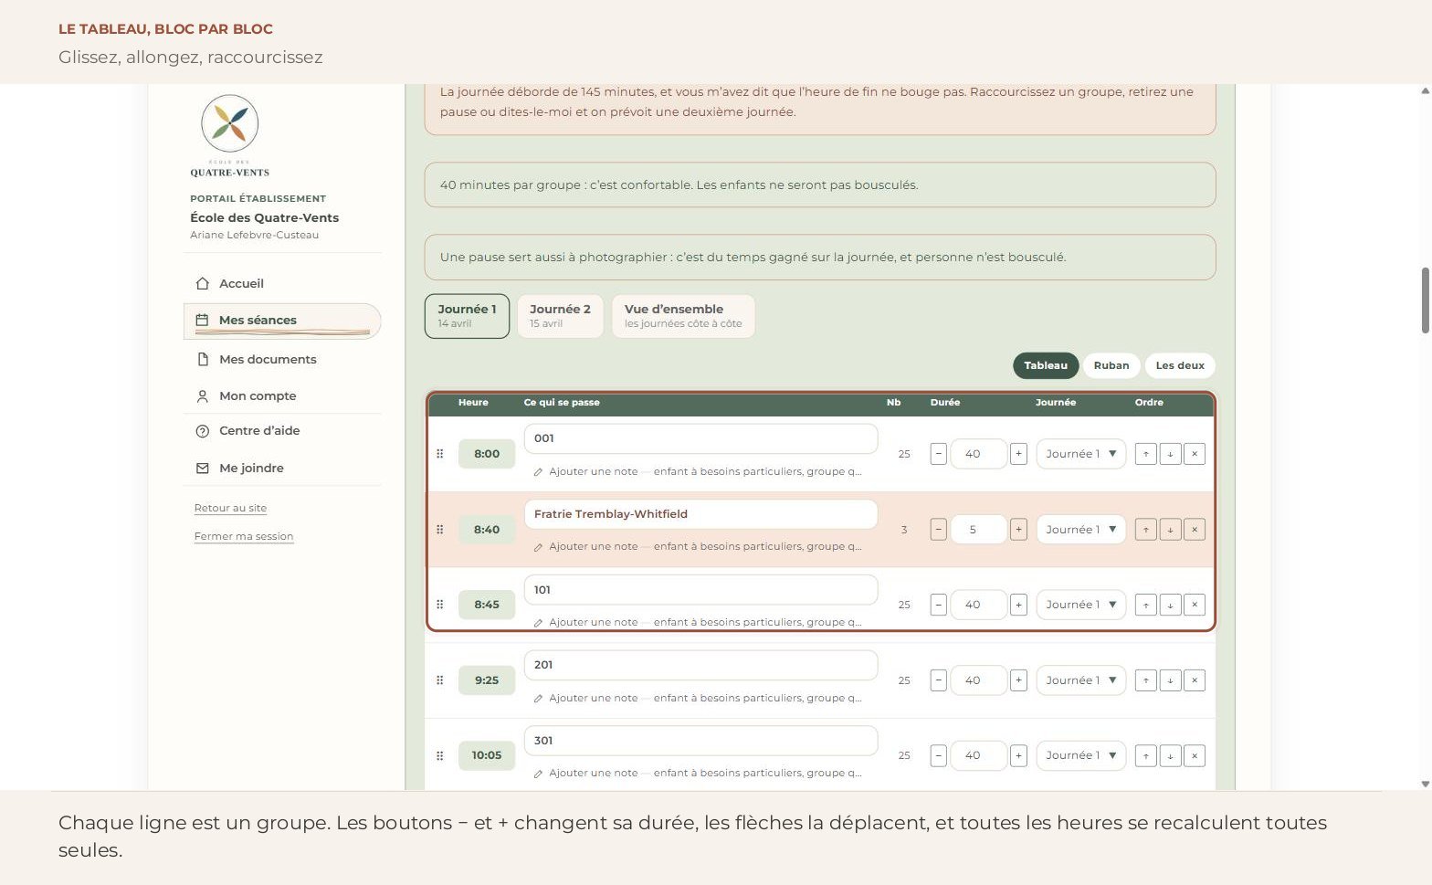Click the envelope icon for Me joindre
Viewport: 1432px width, 885px height.
203,469
